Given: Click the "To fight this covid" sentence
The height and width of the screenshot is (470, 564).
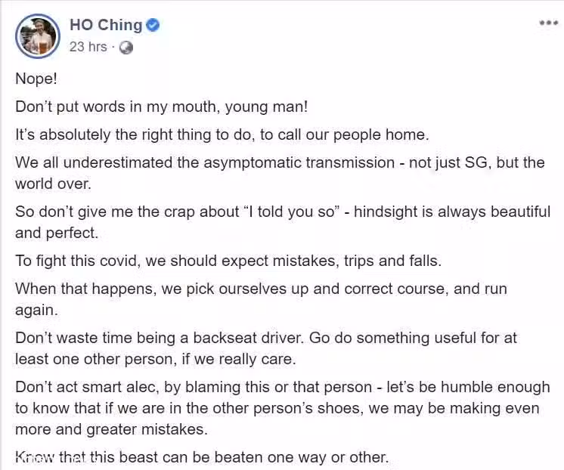Looking at the screenshot, I should (228, 261).
